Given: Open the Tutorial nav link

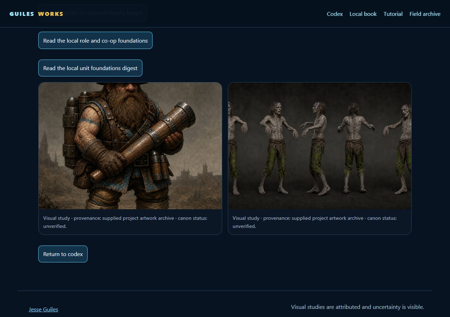Looking at the screenshot, I should click(x=393, y=14).
